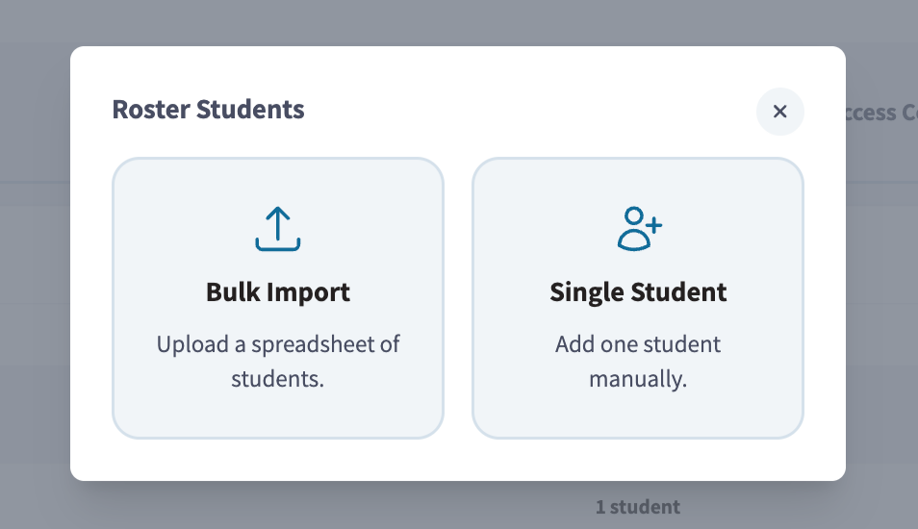Click the word "students." in Bulk Import card

[278, 379]
